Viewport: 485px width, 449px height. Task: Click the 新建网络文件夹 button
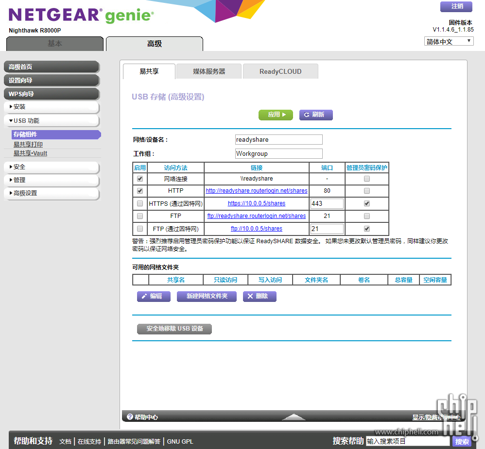click(x=207, y=297)
